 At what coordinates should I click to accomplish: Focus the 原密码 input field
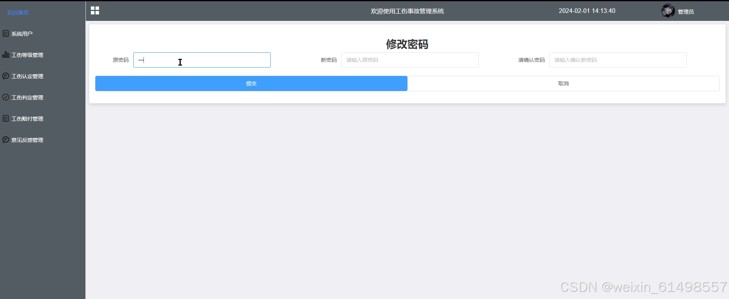(202, 60)
